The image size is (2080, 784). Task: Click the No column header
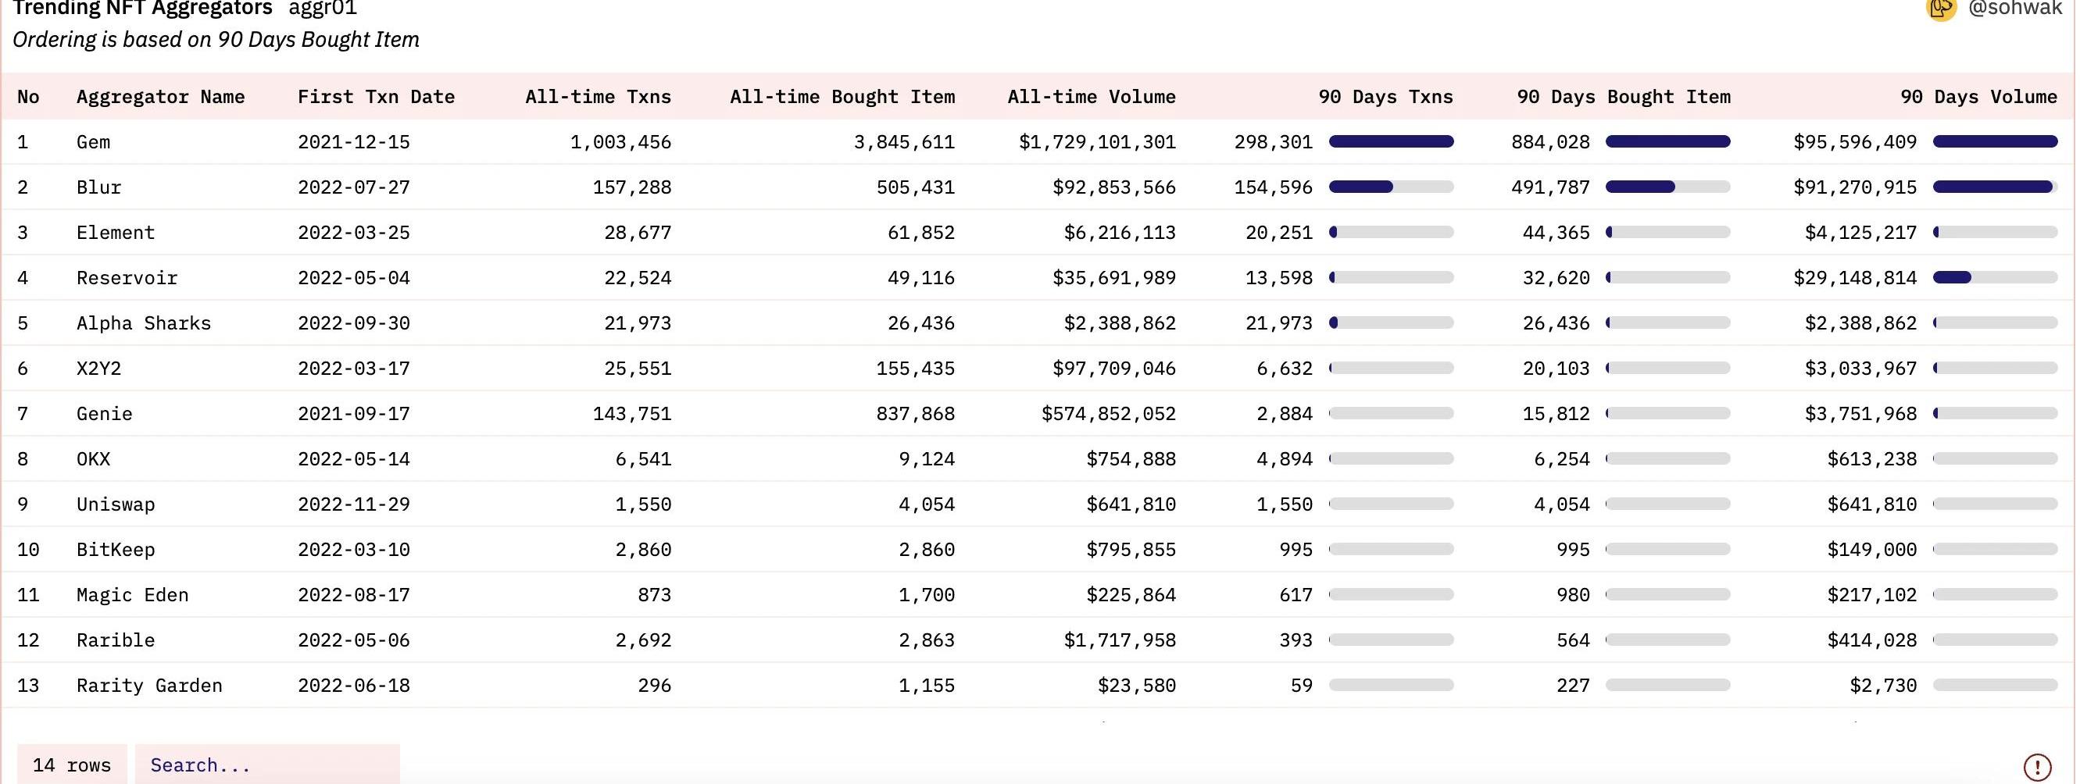pyautogui.click(x=28, y=97)
